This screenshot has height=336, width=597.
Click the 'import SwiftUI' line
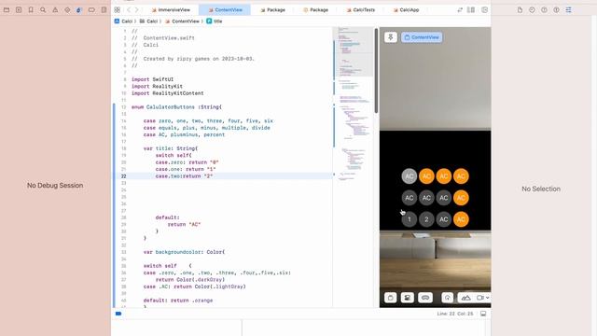[x=152, y=79]
